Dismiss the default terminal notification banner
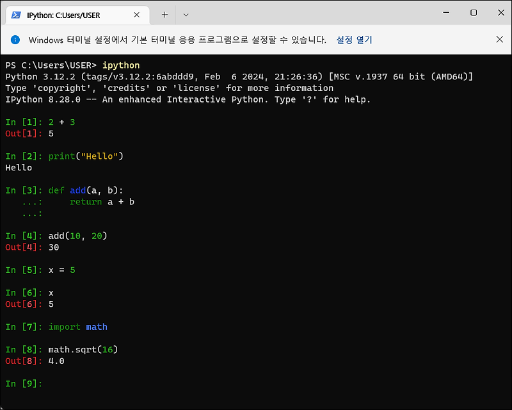The image size is (512, 410). coord(499,39)
